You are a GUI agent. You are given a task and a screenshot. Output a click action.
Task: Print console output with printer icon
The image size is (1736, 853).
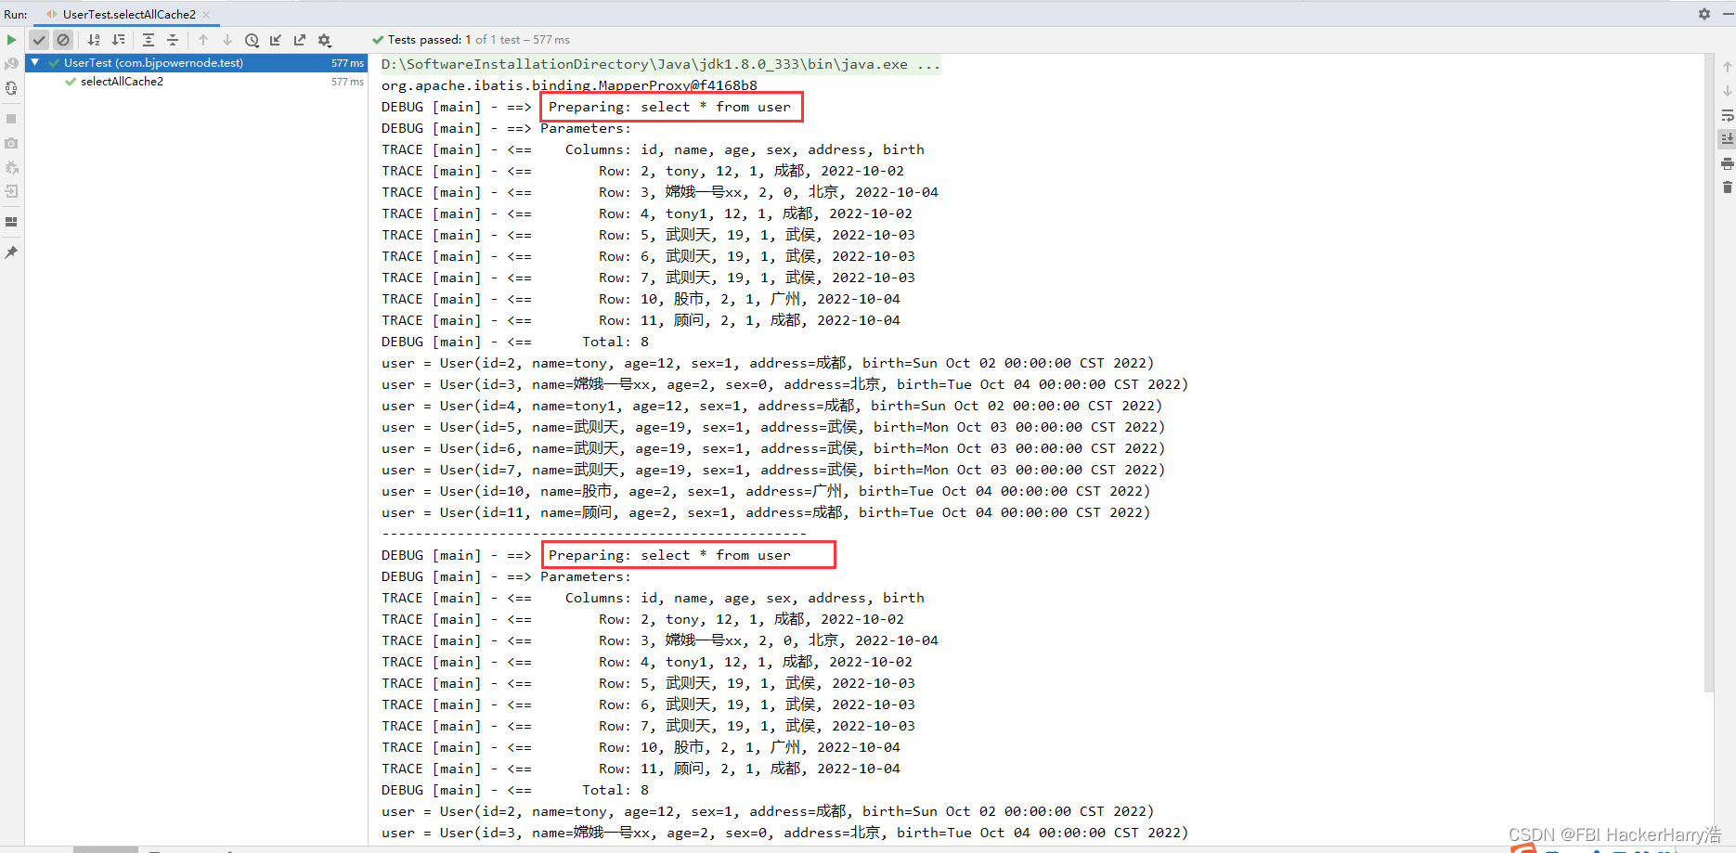(x=1727, y=163)
